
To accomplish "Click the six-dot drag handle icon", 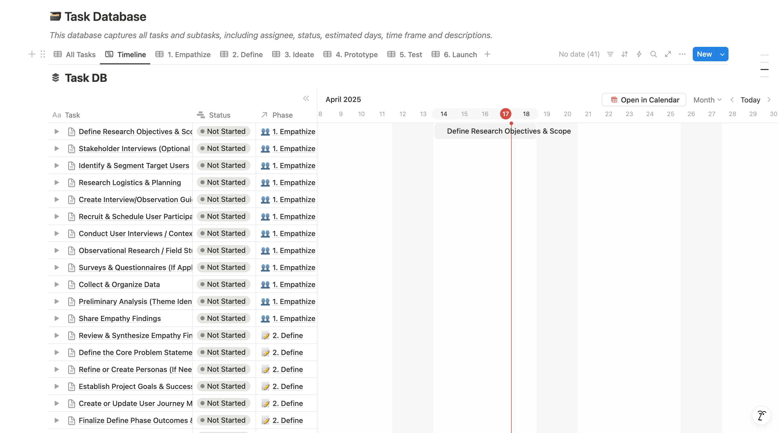I will pyautogui.click(x=43, y=54).
